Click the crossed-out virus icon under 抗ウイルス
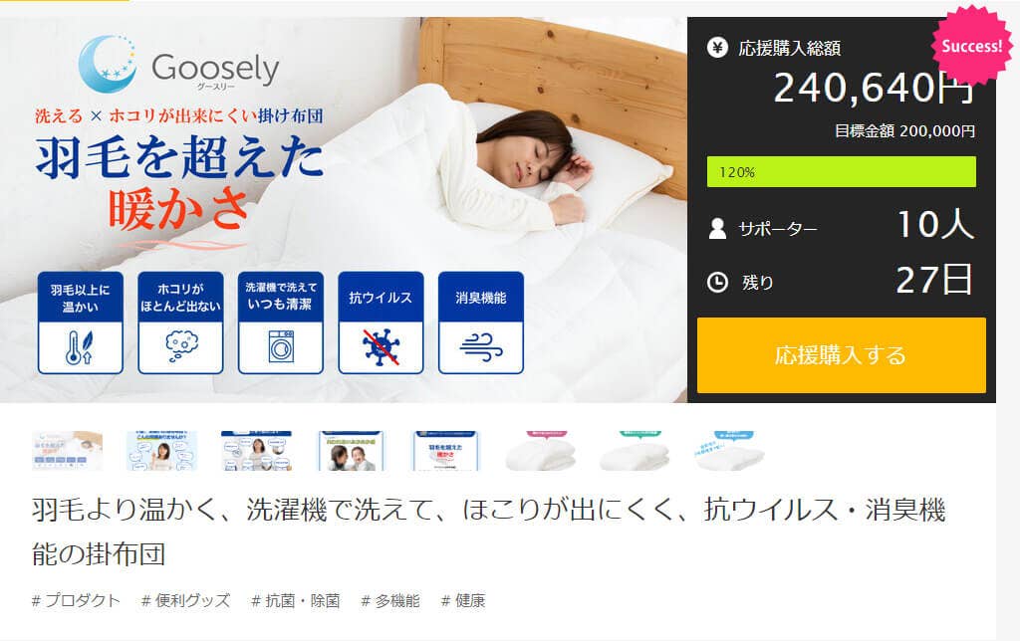Screen dimensions: 1020x641 point(381,347)
